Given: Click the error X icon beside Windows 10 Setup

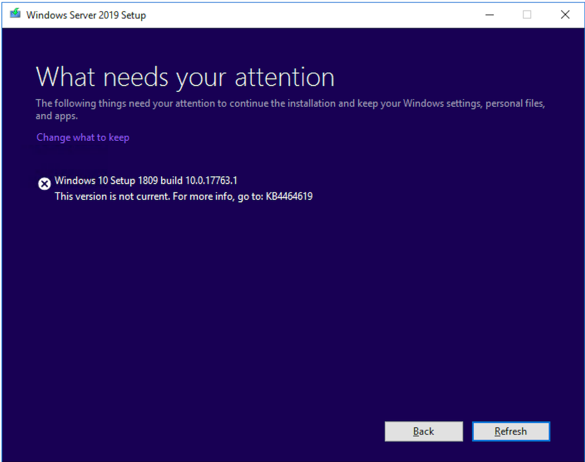Looking at the screenshot, I should 45,184.
